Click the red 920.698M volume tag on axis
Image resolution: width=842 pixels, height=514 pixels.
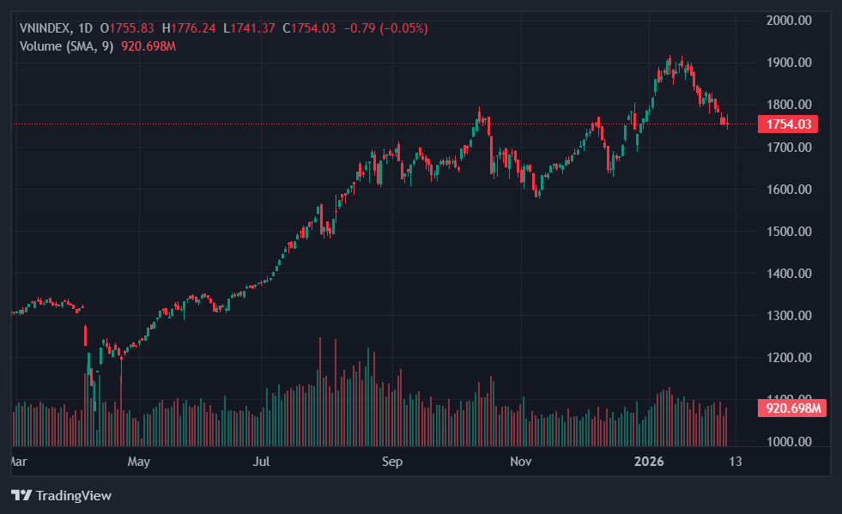coord(791,408)
